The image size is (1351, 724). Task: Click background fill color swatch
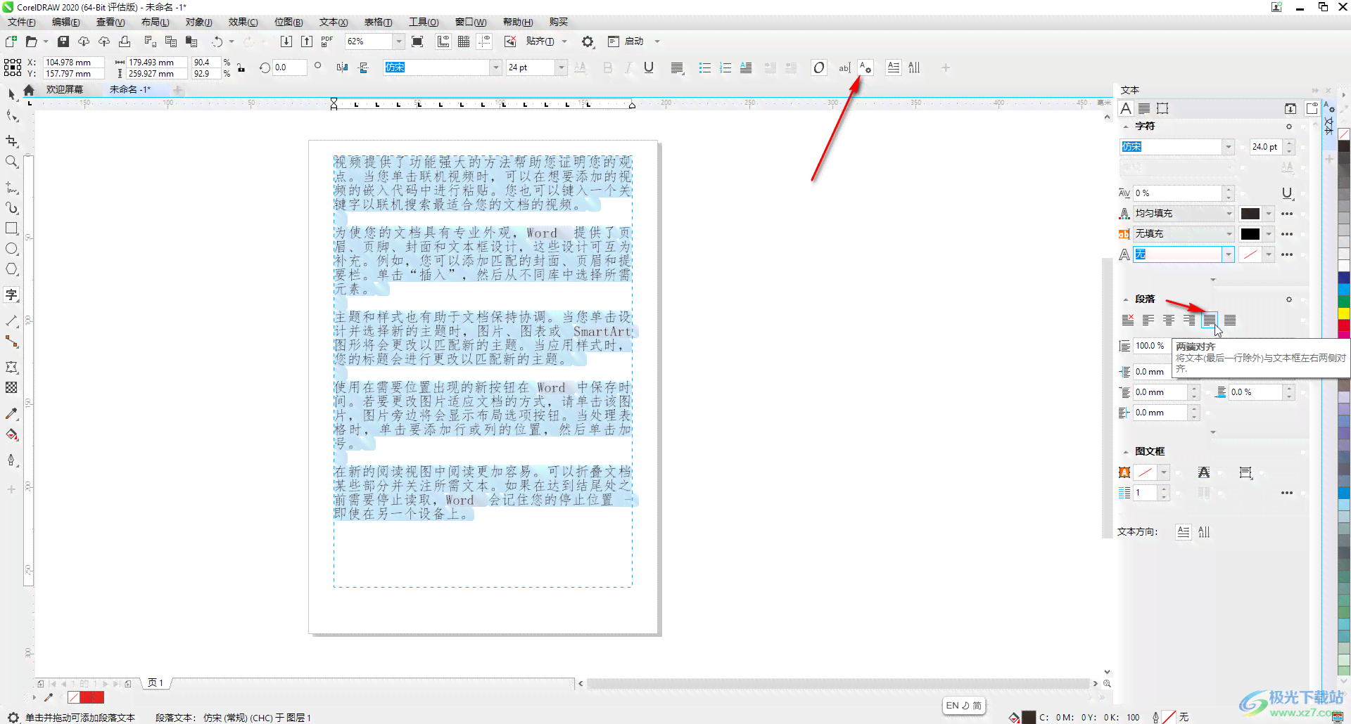click(x=1250, y=234)
